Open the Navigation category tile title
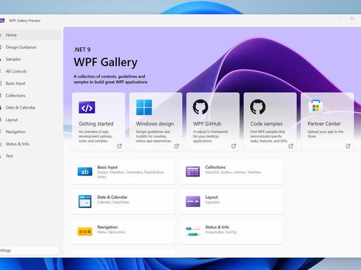 coord(107,227)
